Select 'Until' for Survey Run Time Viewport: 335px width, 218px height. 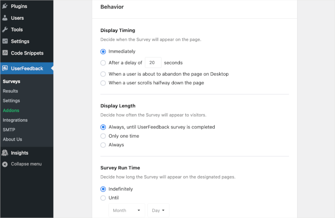point(103,198)
